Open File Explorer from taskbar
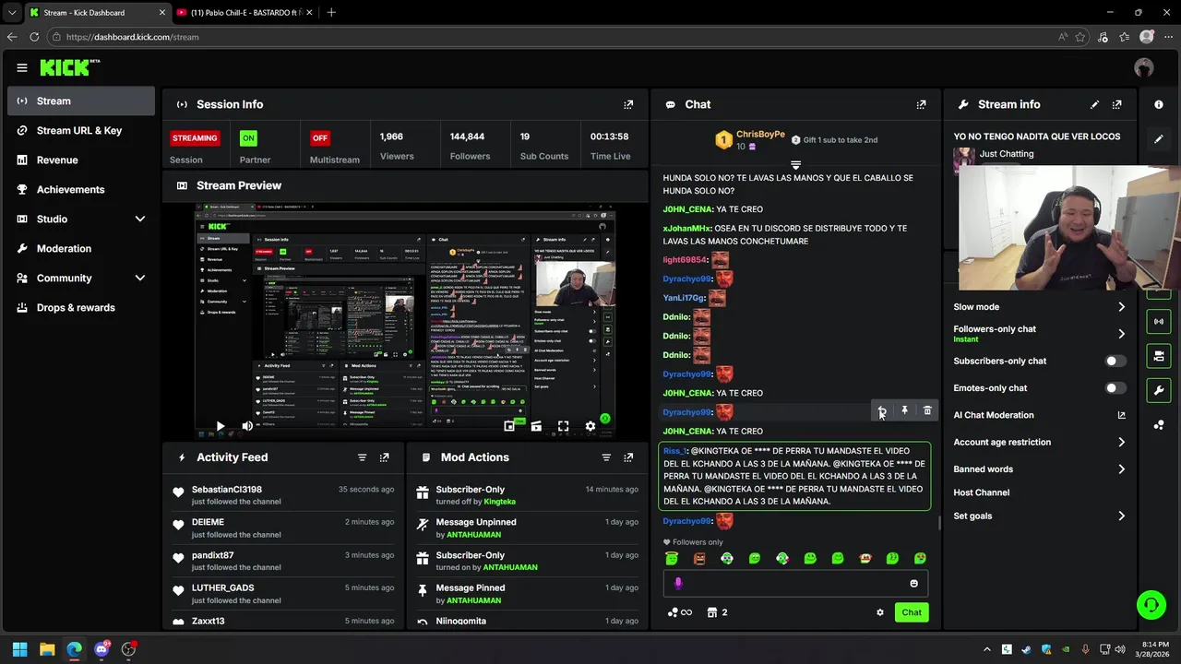This screenshot has height=664, width=1181. pos(47,649)
